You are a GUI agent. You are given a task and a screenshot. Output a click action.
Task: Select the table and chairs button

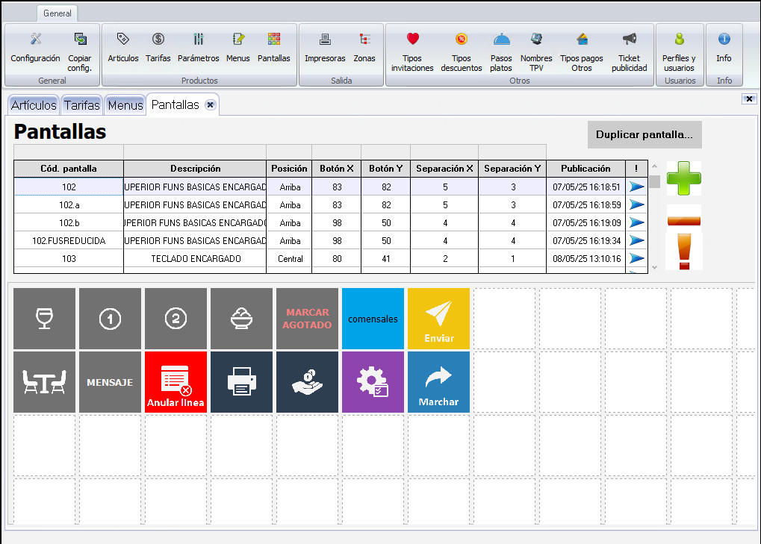pos(44,382)
